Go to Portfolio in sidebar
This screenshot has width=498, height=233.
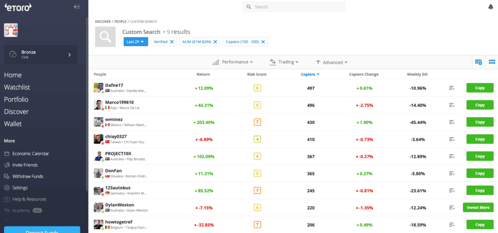pyautogui.click(x=16, y=100)
